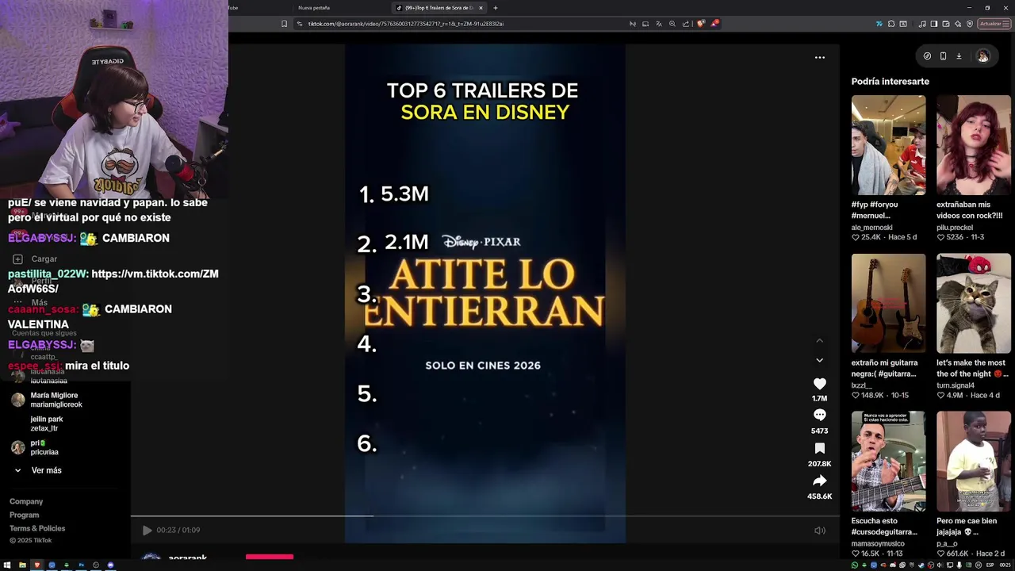This screenshot has width=1015, height=571.
Task: Click the aorarank author name below video
Action: coord(188,558)
